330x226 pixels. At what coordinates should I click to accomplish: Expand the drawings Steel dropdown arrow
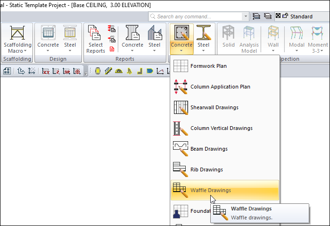click(x=203, y=51)
